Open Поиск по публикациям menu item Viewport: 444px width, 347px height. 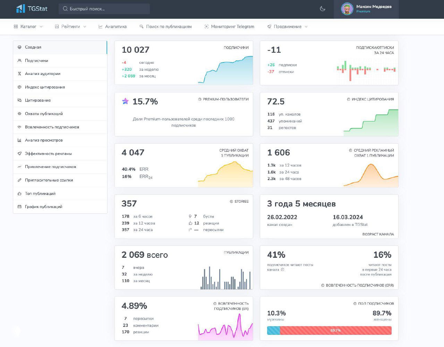point(165,27)
